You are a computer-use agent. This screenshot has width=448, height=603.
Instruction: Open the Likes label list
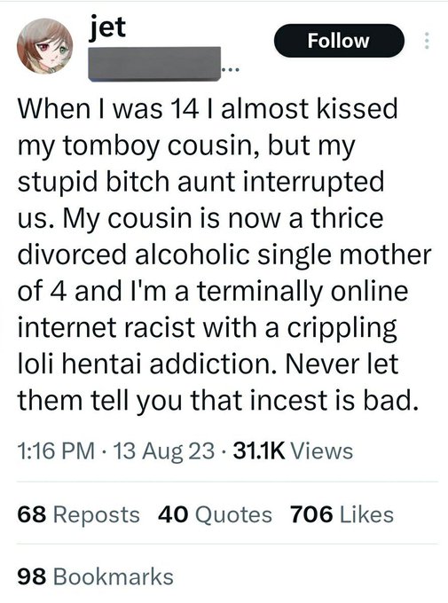pos(366,514)
